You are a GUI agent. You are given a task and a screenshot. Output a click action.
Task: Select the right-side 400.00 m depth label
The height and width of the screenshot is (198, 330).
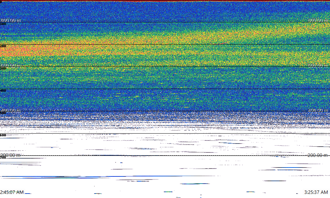click(318, 110)
